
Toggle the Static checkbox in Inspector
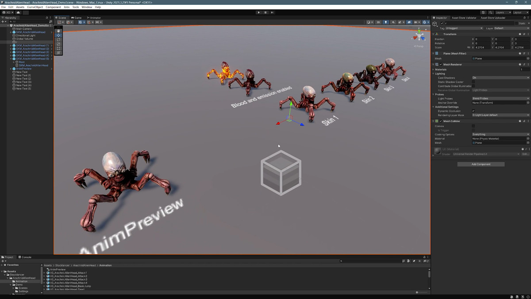coord(516,23)
